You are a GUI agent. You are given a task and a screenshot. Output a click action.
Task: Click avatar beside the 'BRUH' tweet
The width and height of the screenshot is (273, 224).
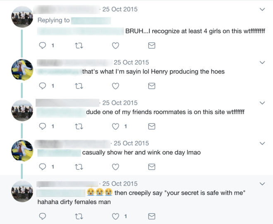[22, 17]
